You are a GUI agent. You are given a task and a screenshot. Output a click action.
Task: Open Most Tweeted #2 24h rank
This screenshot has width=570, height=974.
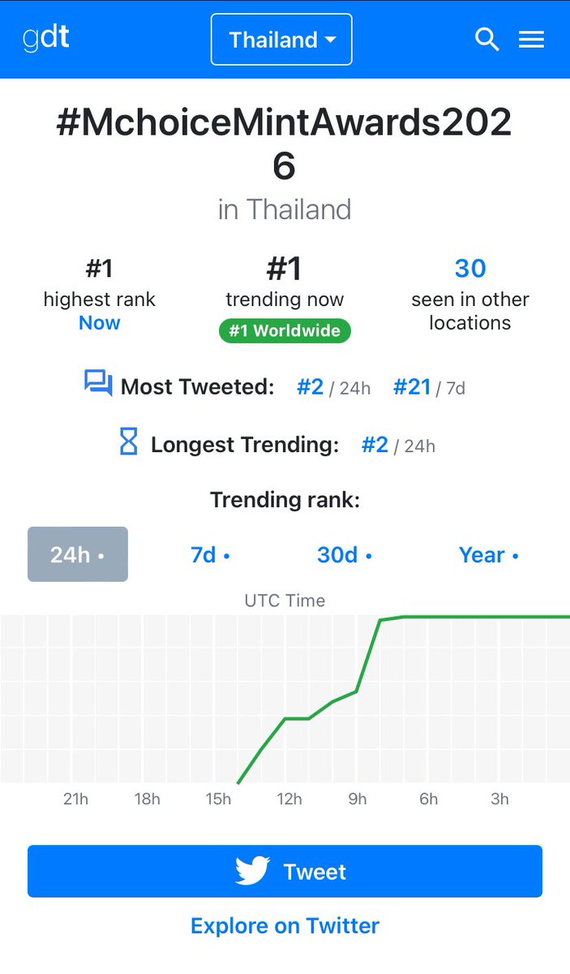(x=310, y=387)
